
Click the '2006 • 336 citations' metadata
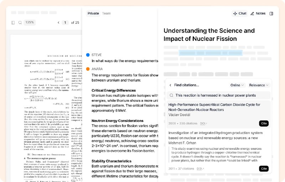click(x=183, y=123)
